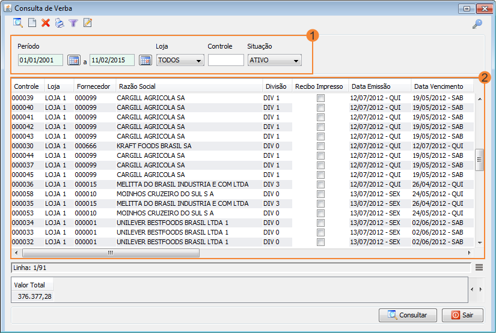
Task: Click the table scroll right arrow
Action: click(470, 253)
